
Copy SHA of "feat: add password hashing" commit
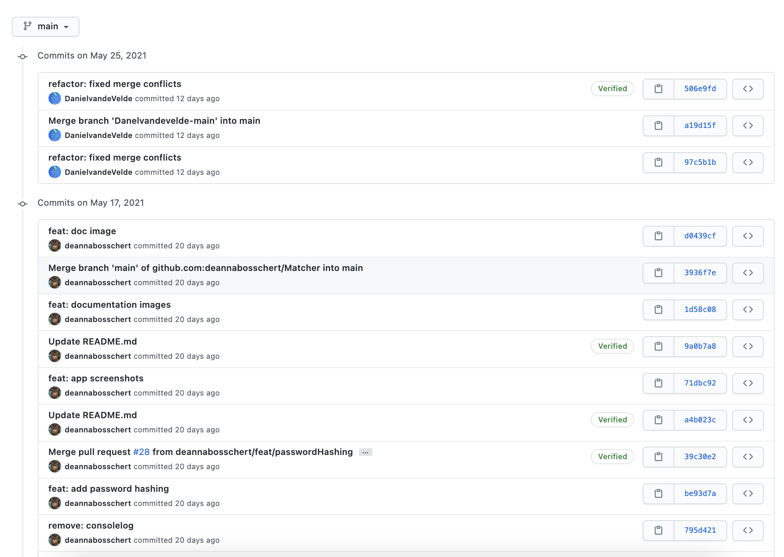[658, 493]
